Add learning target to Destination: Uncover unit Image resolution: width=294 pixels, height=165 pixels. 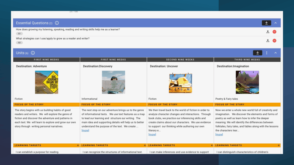point(212,146)
